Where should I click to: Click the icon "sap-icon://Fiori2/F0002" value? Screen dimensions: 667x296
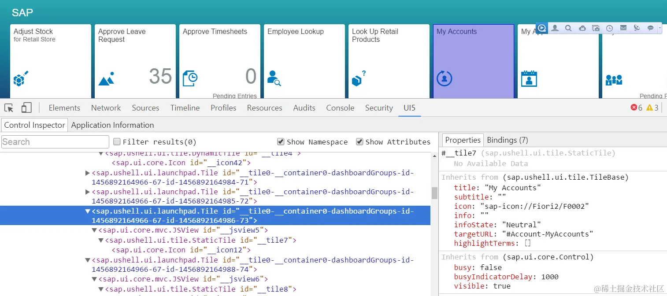pyautogui.click(x=534, y=206)
